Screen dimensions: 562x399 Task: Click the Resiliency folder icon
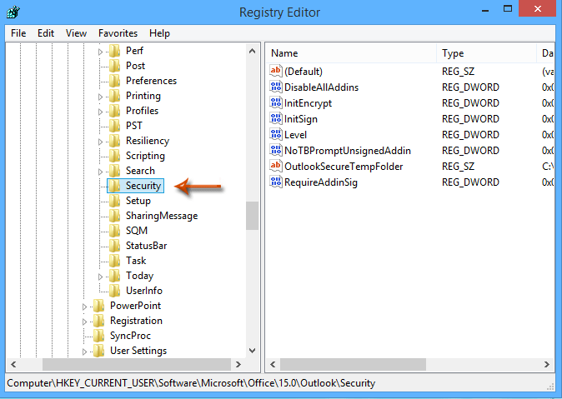click(x=115, y=141)
